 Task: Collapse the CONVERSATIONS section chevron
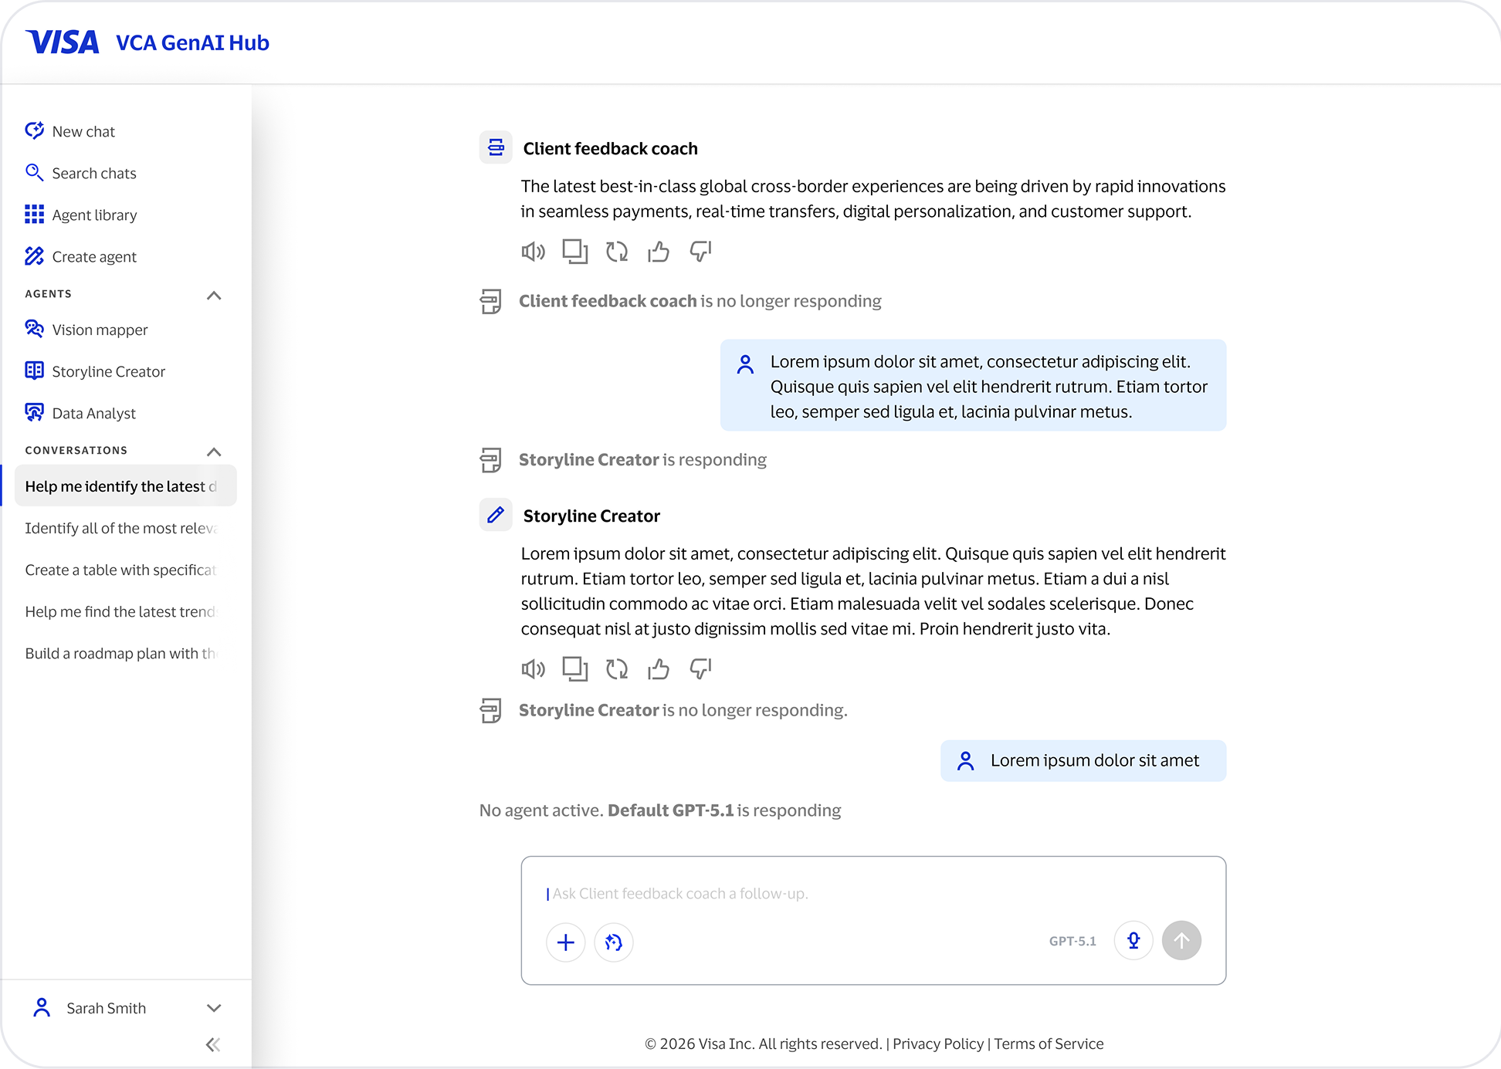(x=214, y=452)
